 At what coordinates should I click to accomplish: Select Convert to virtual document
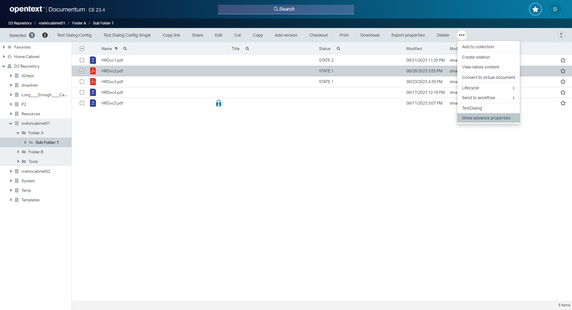pos(489,77)
